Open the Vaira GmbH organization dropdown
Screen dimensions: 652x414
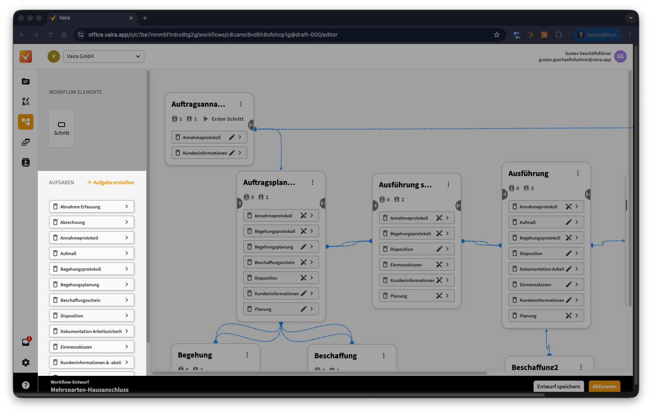coord(103,56)
